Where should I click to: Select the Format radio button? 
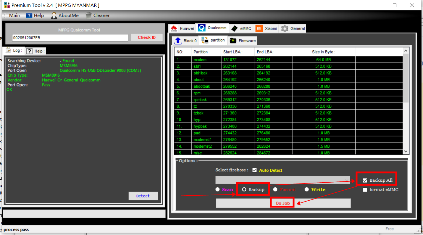(275, 189)
